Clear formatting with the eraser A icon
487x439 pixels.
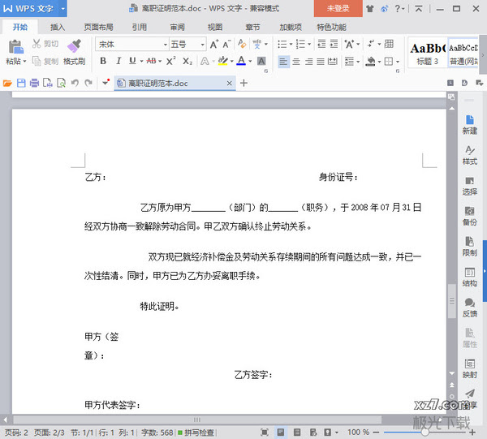coord(242,44)
